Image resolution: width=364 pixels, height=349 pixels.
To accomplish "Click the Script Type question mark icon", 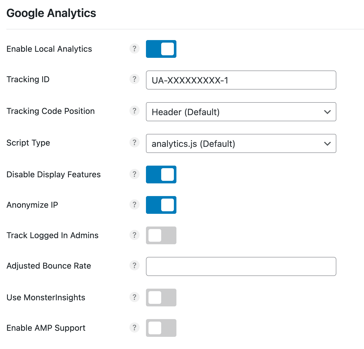I will [135, 143].
